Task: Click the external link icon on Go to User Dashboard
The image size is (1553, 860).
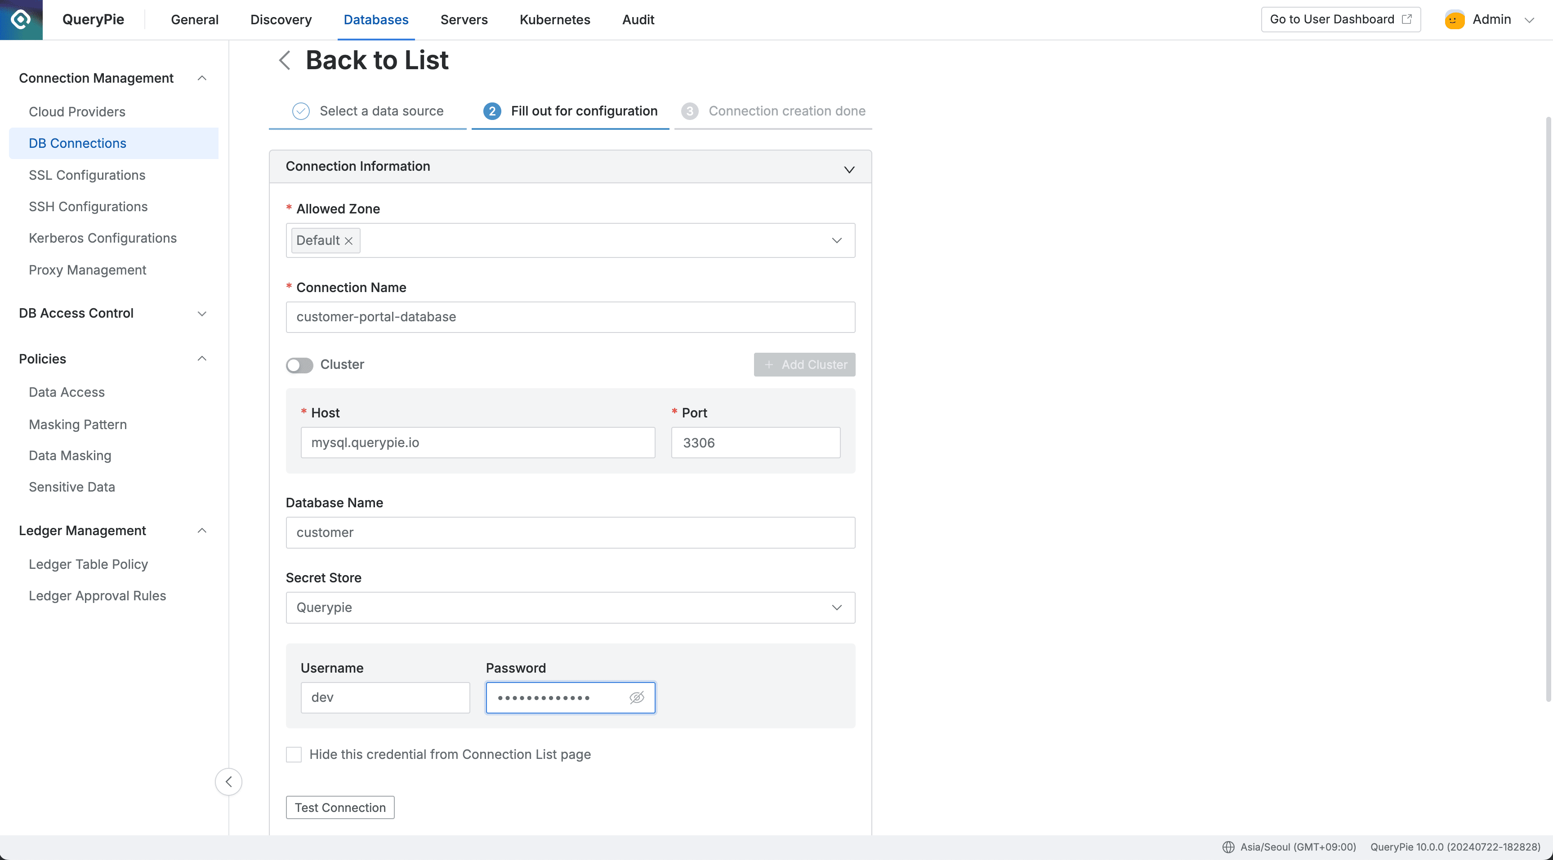Action: pos(1407,19)
